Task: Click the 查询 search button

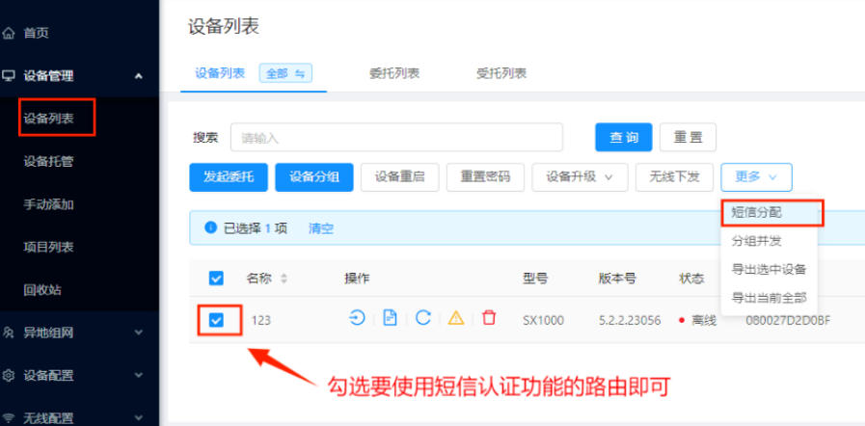Action: pyautogui.click(x=623, y=138)
